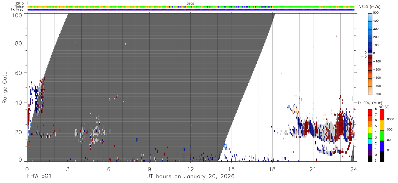
Task: Click the TX Freq row label
Action: (18, 9)
